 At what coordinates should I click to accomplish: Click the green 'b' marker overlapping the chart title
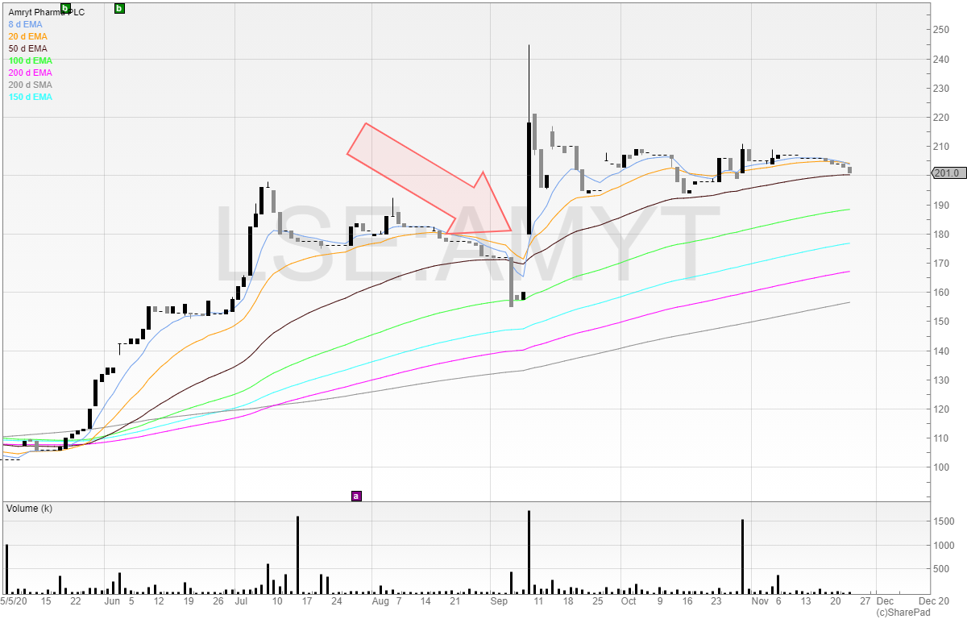[66, 8]
